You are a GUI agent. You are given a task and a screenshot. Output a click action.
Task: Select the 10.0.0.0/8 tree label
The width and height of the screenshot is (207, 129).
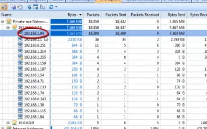pyautogui.click(x=26, y=123)
